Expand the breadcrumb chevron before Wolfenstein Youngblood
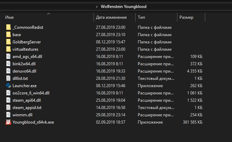This screenshot has width=232, height=142. 97,7
